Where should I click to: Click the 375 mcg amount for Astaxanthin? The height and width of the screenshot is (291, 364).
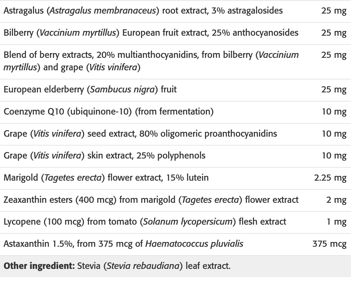pos(329,244)
